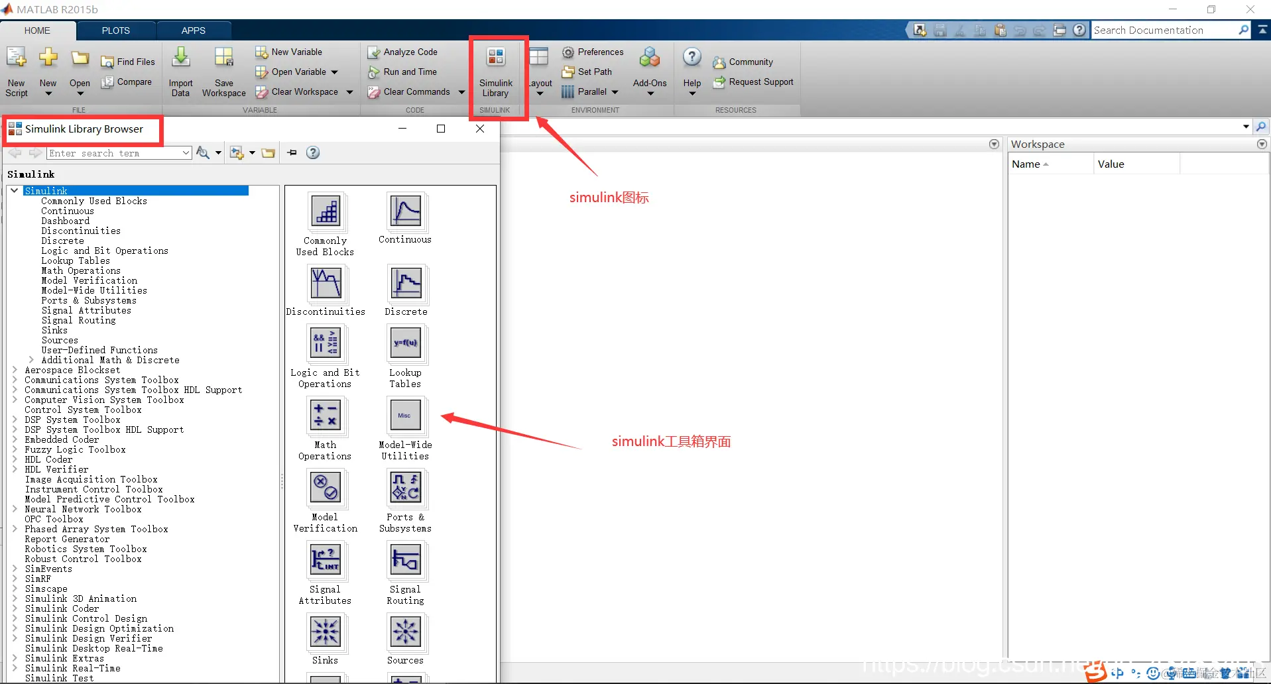
Task: Click the Analyze Code button
Action: 402,52
